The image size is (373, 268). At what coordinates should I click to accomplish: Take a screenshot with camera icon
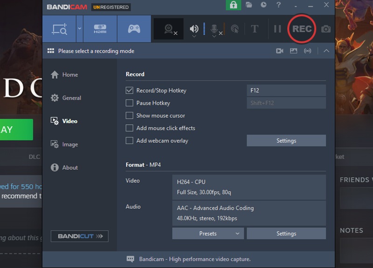(326, 29)
